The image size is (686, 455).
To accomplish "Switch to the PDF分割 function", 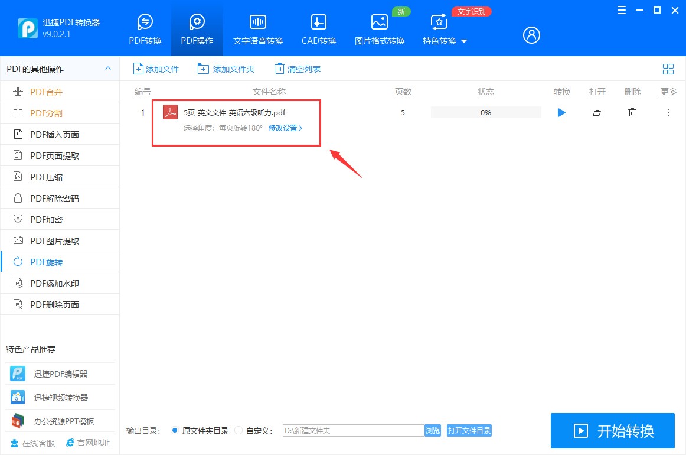I will tap(45, 112).
